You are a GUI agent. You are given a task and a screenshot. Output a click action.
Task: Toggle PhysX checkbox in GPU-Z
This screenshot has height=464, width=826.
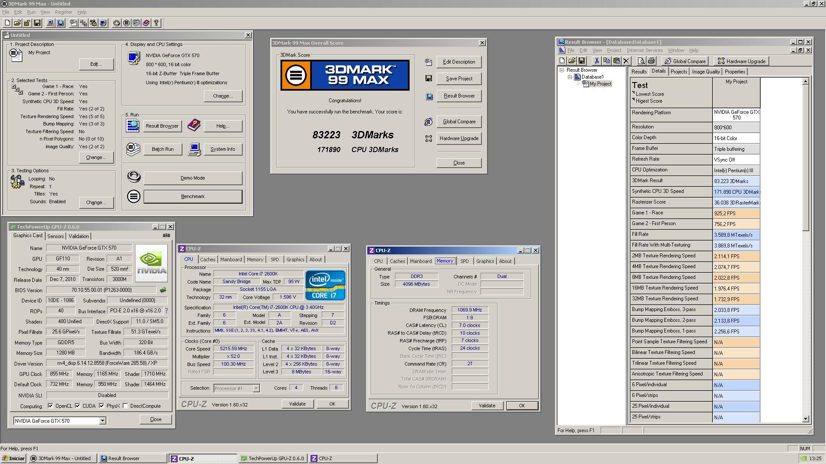click(102, 406)
